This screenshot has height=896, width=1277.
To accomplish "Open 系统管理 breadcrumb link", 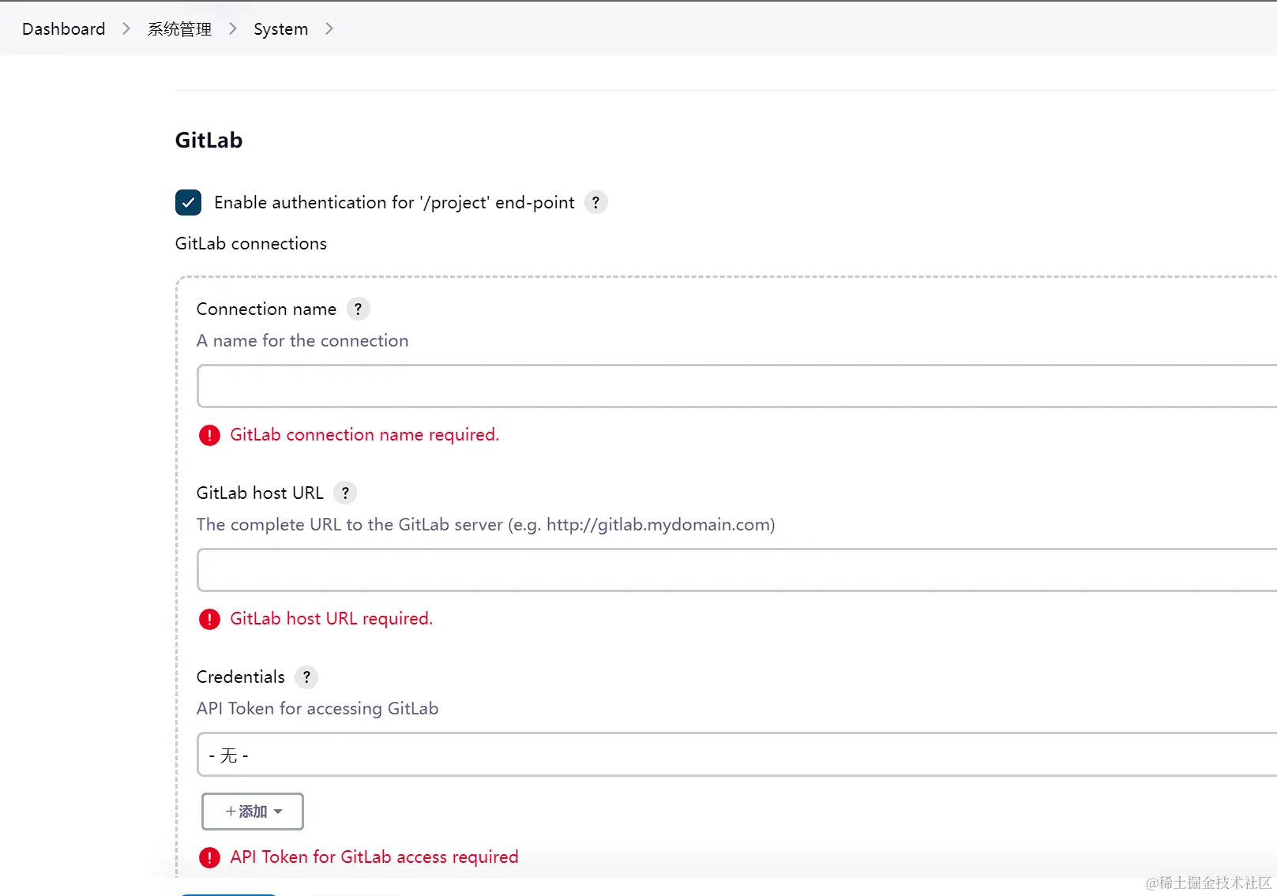I will (x=179, y=29).
